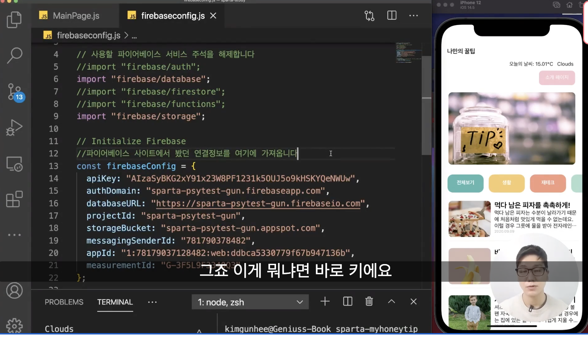Split the terminal pane
Image resolution: width=588 pixels, height=338 pixels.
point(348,301)
